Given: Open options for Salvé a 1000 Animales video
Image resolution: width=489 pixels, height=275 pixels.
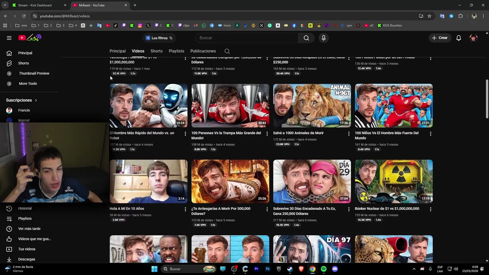Looking at the screenshot, I should [348, 134].
